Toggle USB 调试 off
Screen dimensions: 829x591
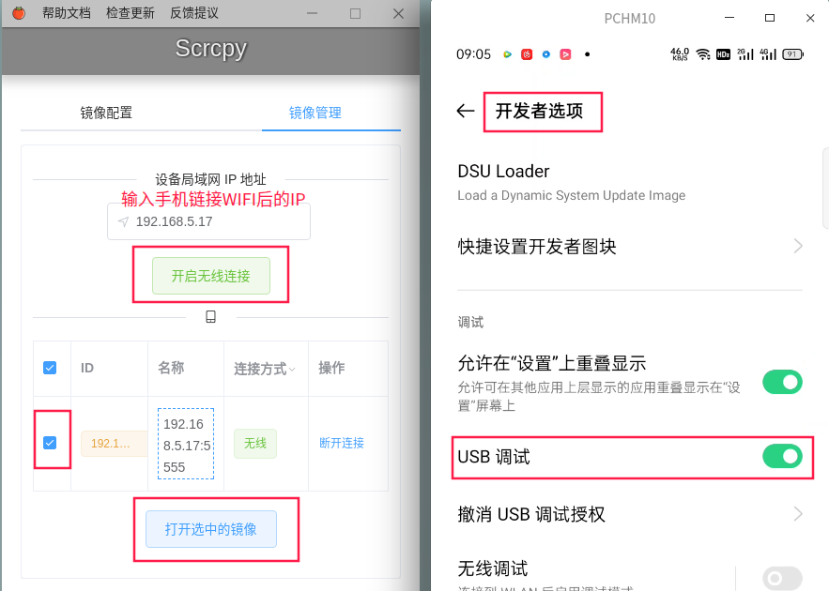(x=782, y=457)
